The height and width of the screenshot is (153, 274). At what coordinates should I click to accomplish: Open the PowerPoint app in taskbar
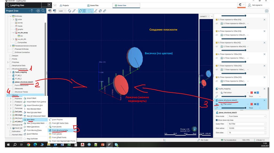[x=102, y=145]
